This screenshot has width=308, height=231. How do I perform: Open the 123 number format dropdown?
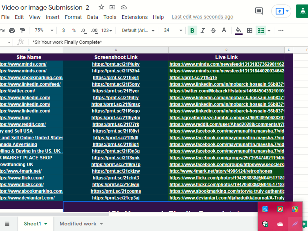click(107, 30)
